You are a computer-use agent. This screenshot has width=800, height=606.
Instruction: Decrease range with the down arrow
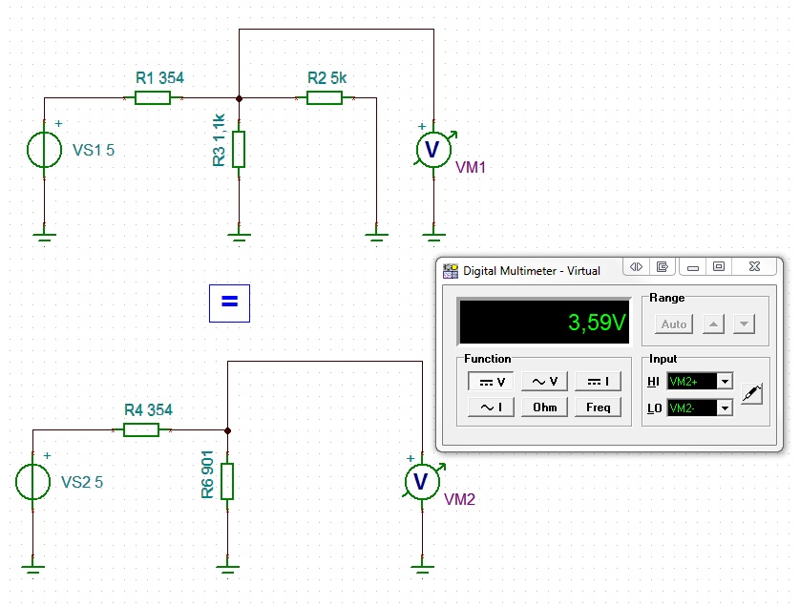(x=744, y=324)
